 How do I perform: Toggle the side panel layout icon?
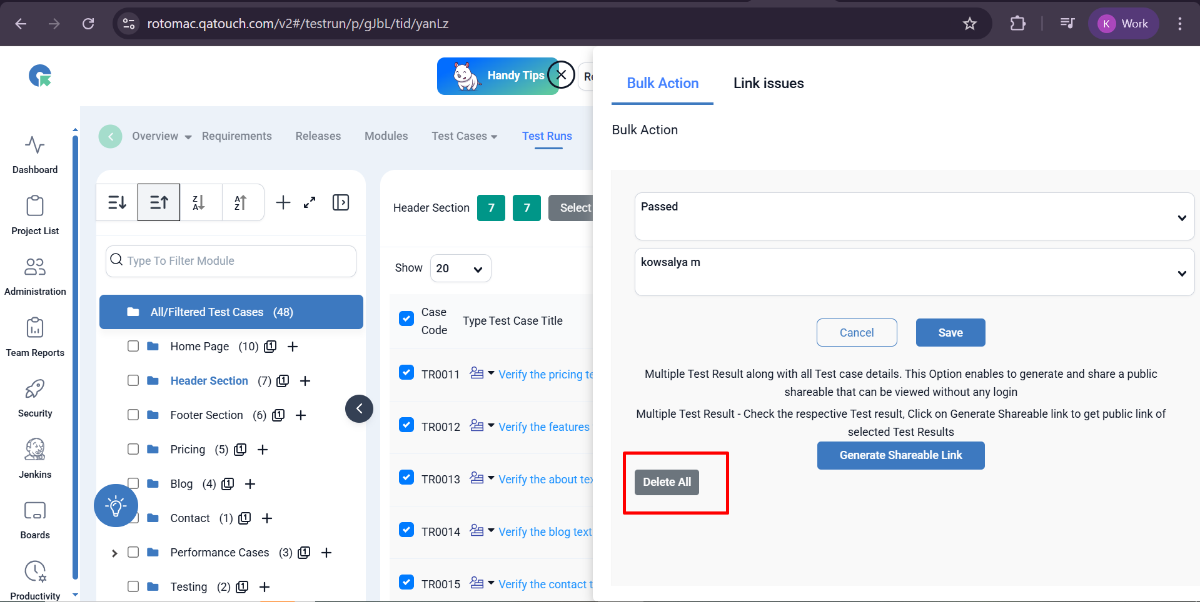(x=341, y=202)
